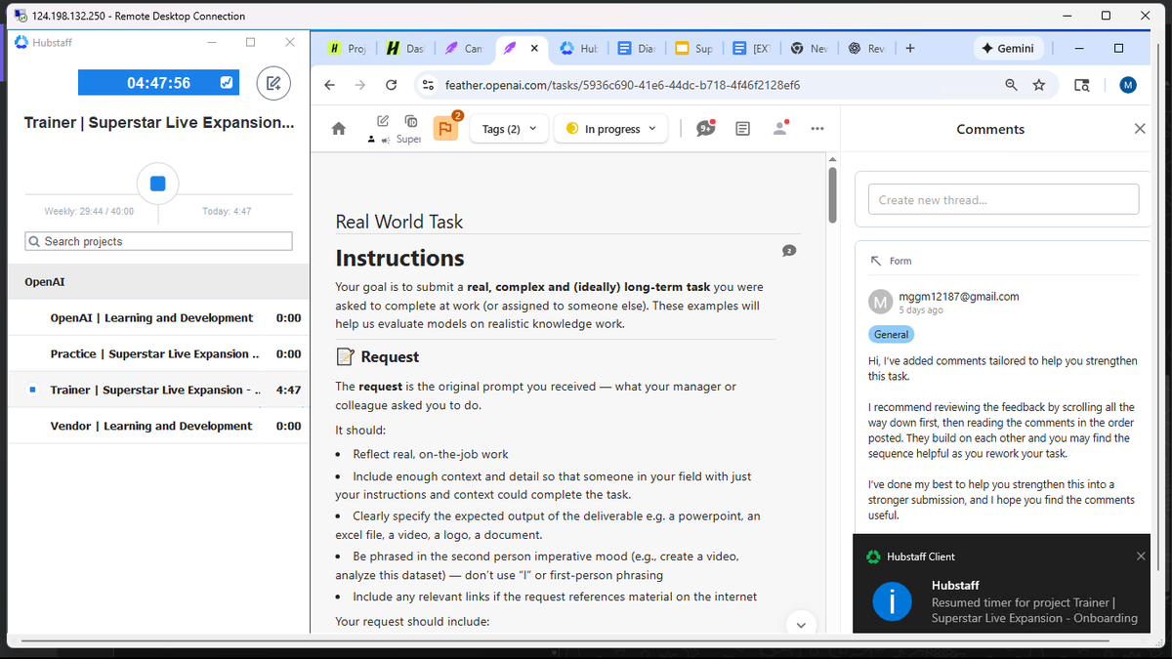Open a new browser tab

(x=909, y=48)
